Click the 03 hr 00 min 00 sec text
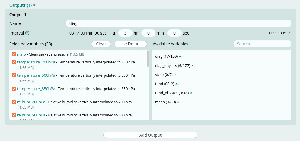300x141 pixels. [x=88, y=33]
